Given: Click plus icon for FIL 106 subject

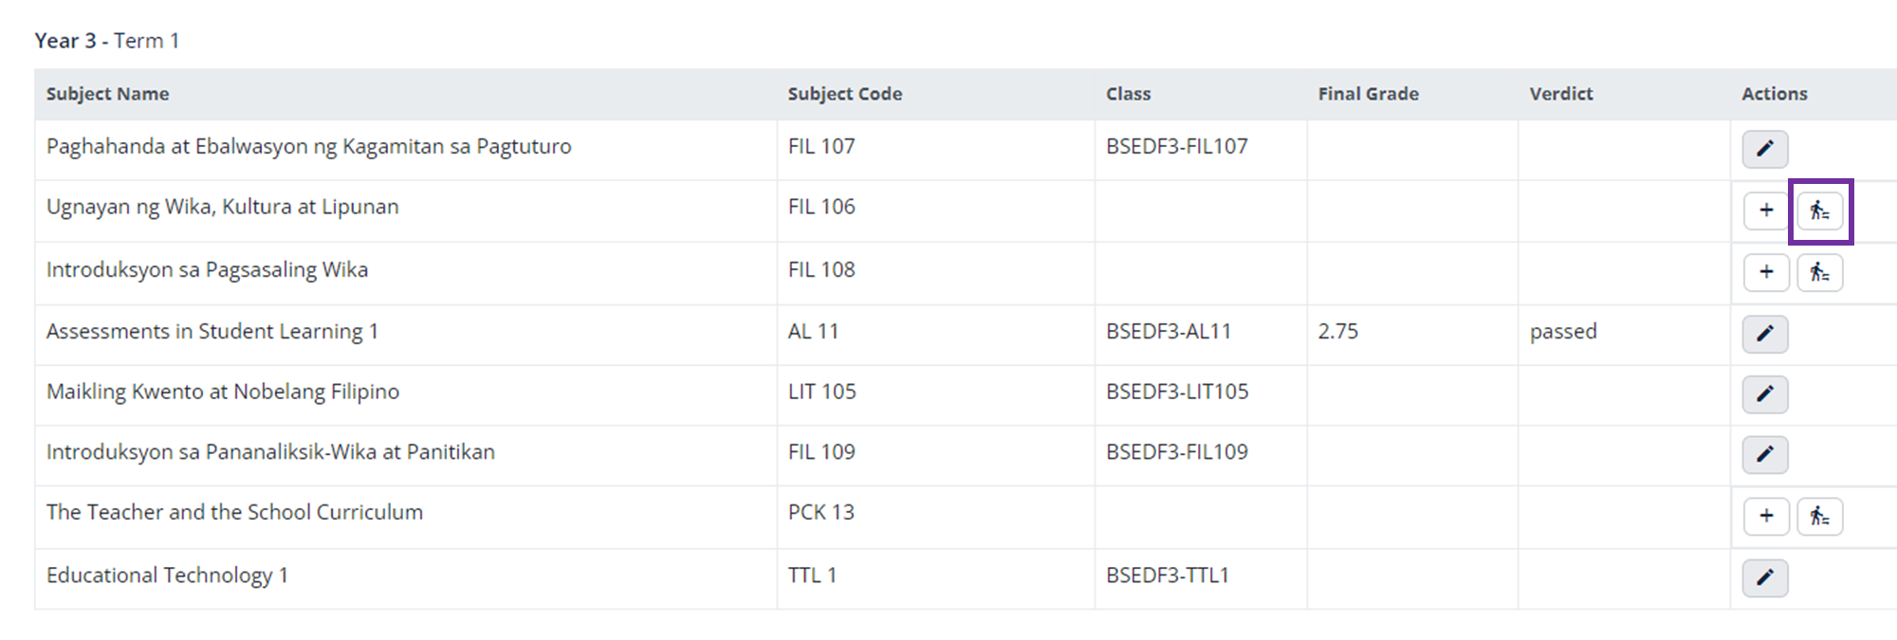Looking at the screenshot, I should (1766, 210).
